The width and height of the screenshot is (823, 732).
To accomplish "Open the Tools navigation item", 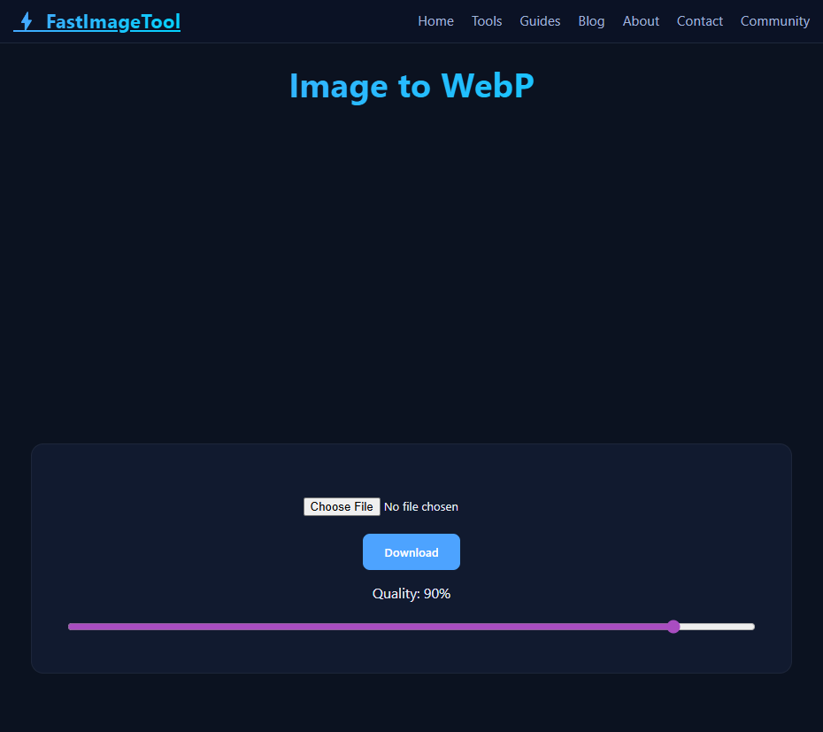I will point(487,20).
